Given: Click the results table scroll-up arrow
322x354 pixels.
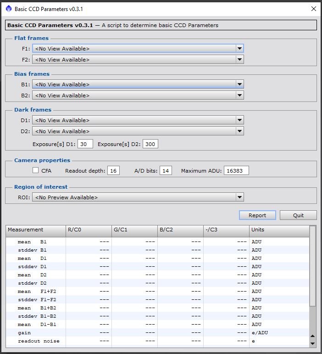Looking at the screenshot, I should [x=312, y=336].
